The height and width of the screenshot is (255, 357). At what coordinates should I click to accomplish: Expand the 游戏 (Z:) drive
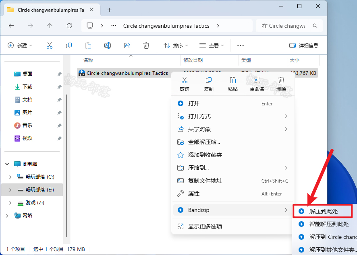(10, 203)
